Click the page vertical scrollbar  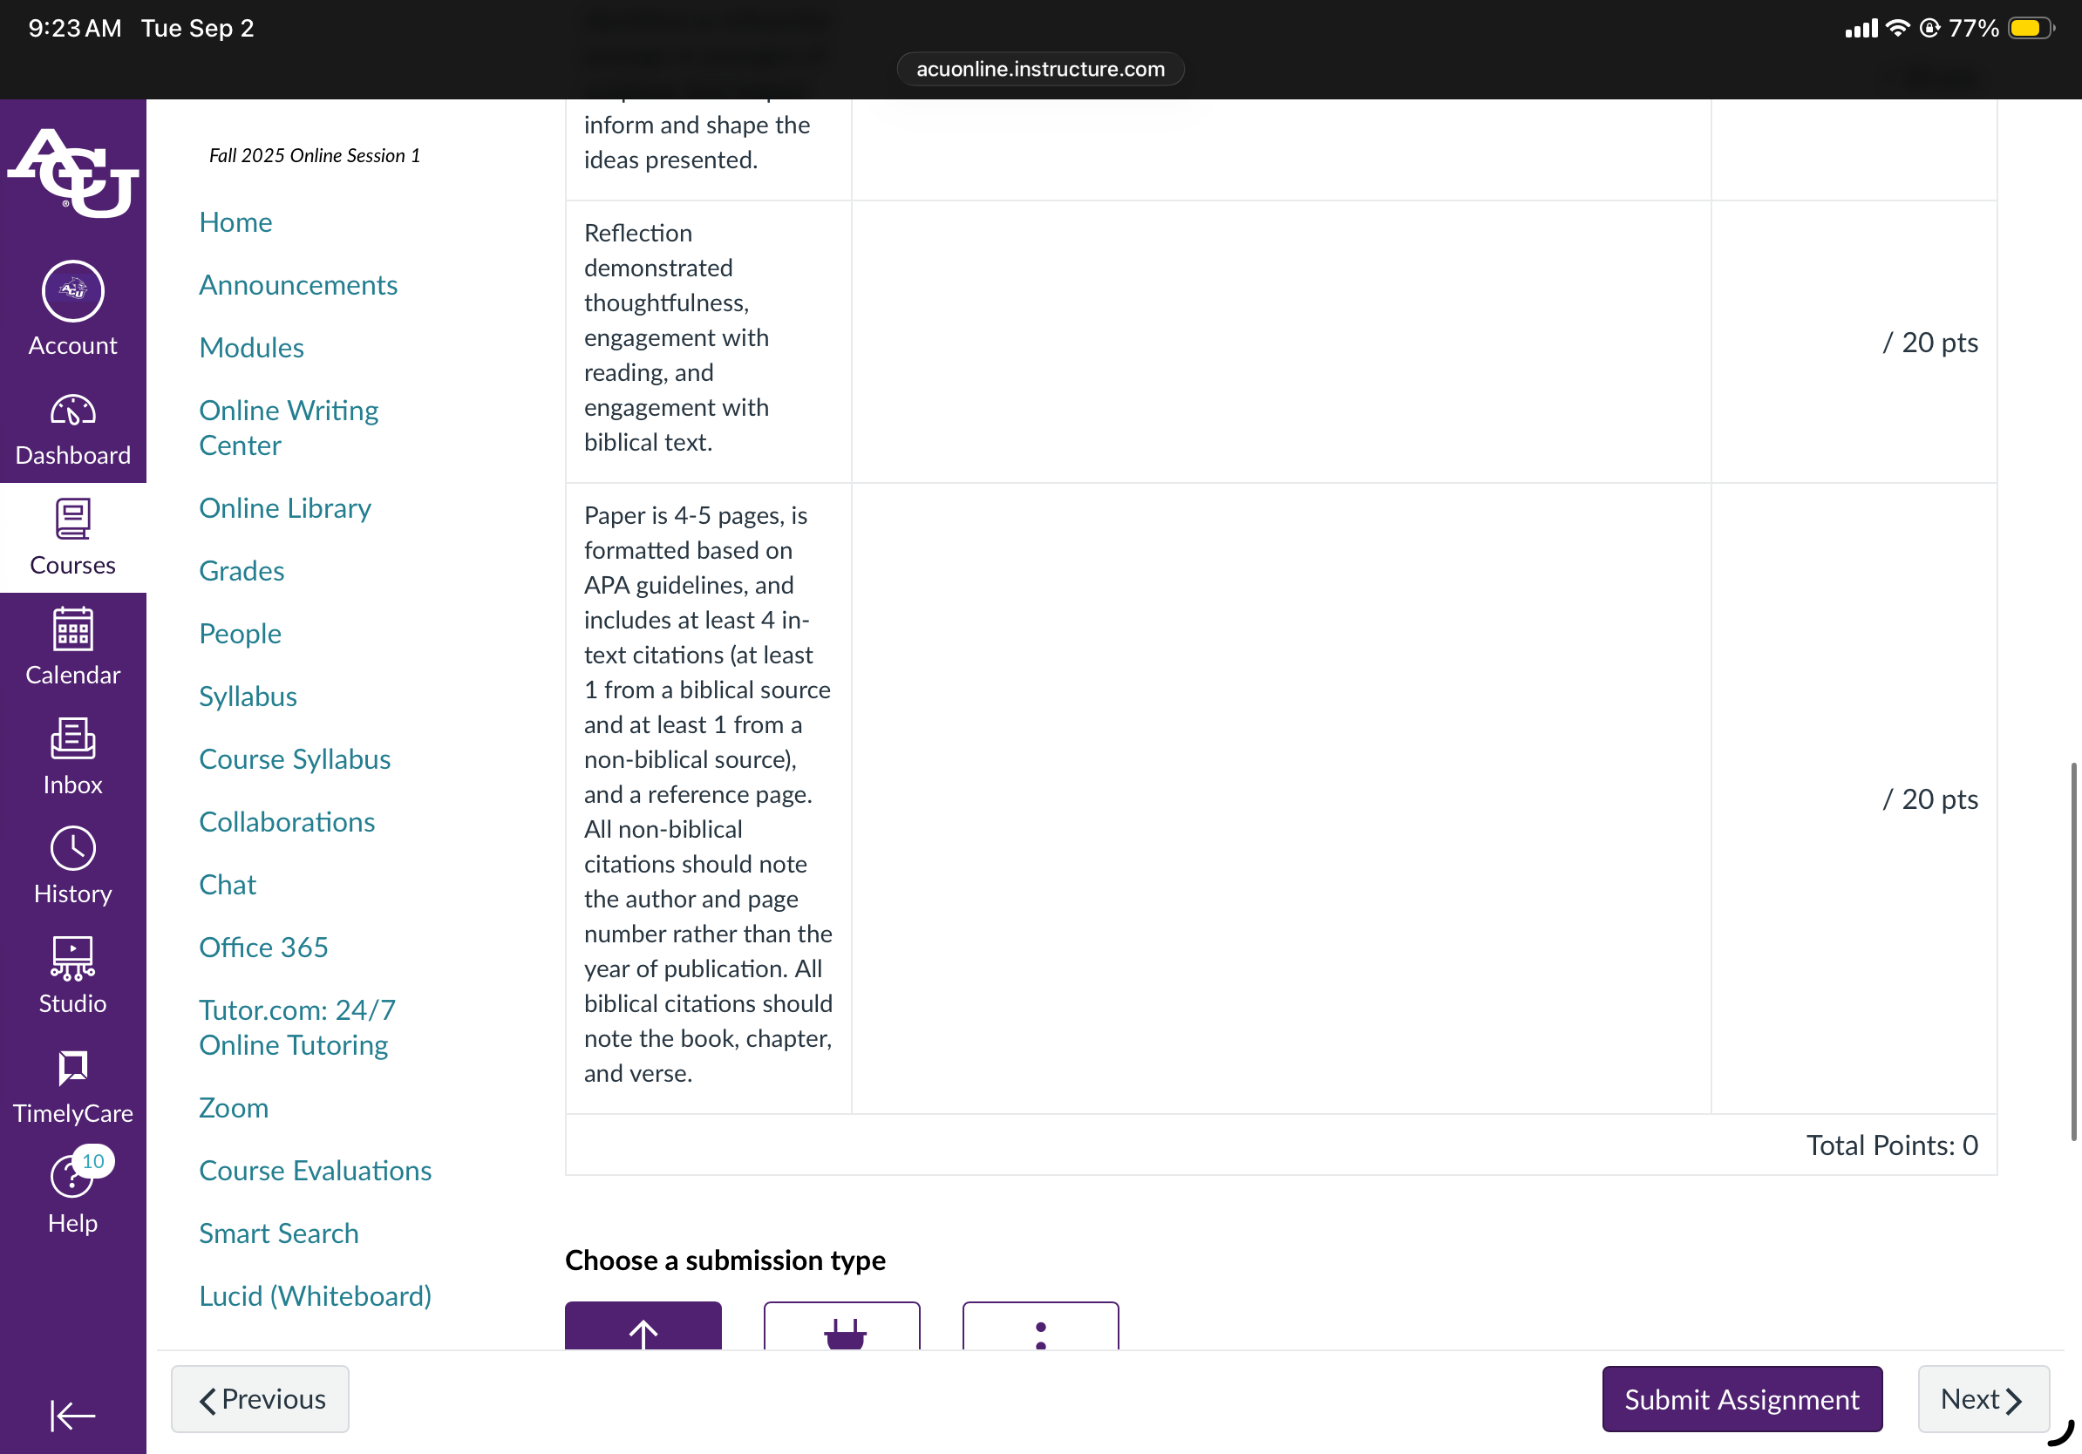2073,952
